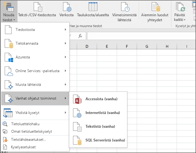Image resolution: width=196 pixels, height=153 pixels.
Task: Click the Taulukosta/alueelta button label
Action: coord(93,15)
